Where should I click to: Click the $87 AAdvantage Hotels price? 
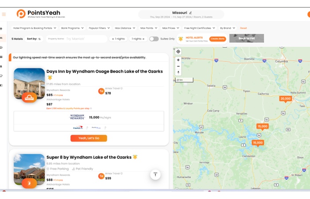(x=50, y=104)
